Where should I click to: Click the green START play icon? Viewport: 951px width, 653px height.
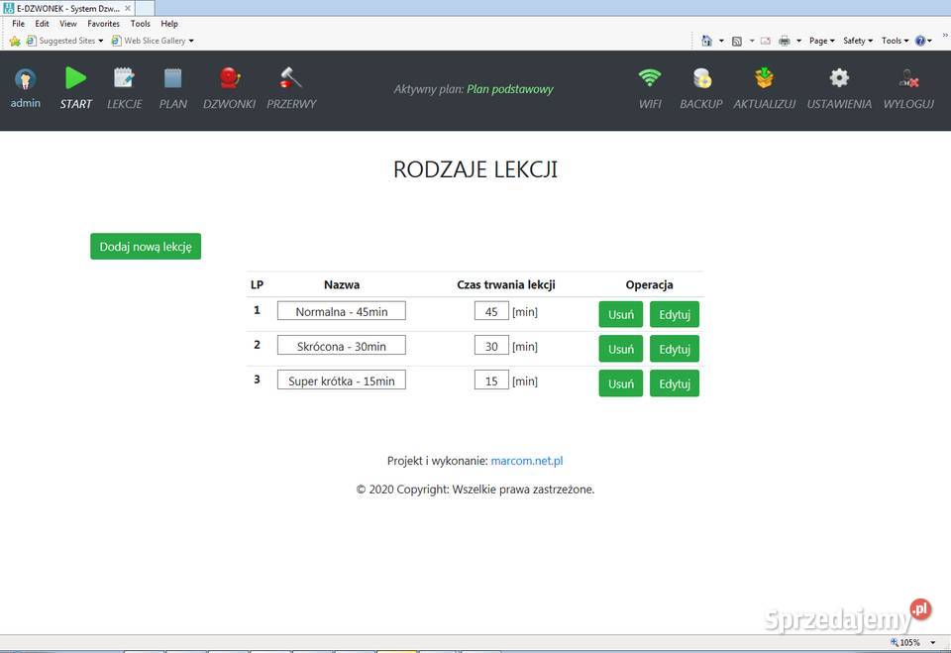[75, 78]
